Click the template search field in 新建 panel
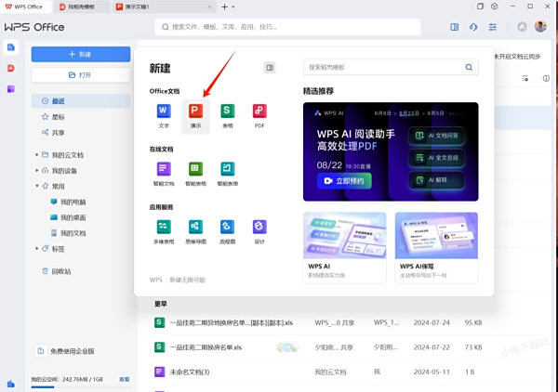This screenshot has height=392, width=558. point(391,67)
